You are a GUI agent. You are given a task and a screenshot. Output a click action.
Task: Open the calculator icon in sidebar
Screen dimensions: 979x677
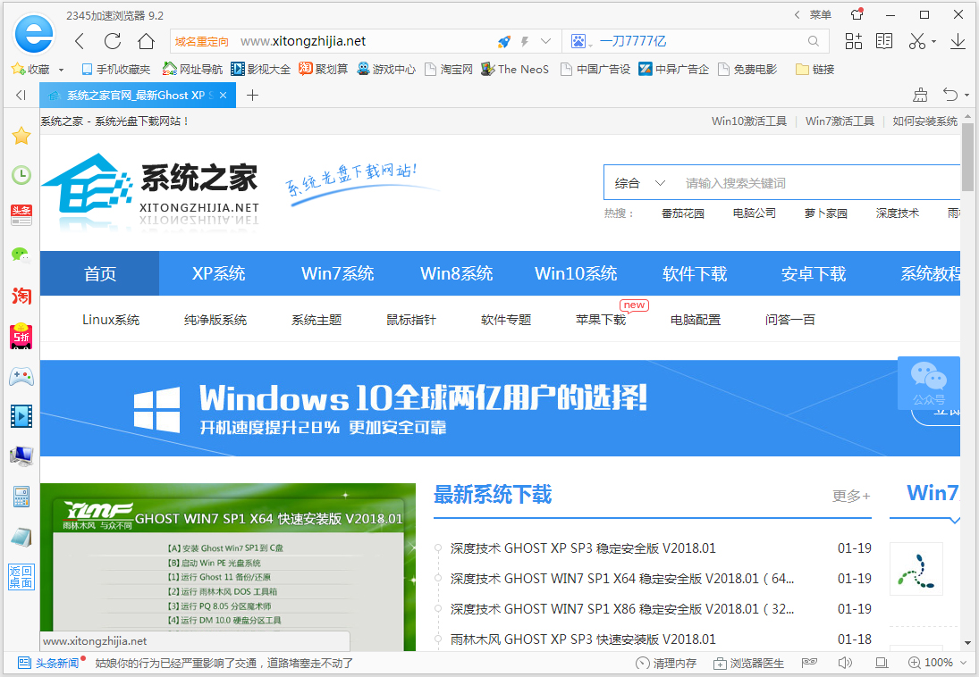pos(21,497)
